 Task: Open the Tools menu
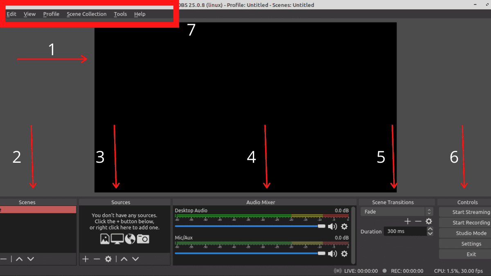click(x=120, y=14)
